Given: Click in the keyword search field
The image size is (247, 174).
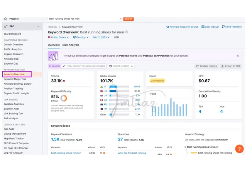Looking at the screenshot, I should (83, 19).
